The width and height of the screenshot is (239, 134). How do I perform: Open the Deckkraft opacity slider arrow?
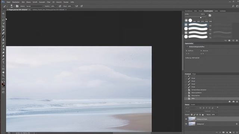[x=56, y=6]
